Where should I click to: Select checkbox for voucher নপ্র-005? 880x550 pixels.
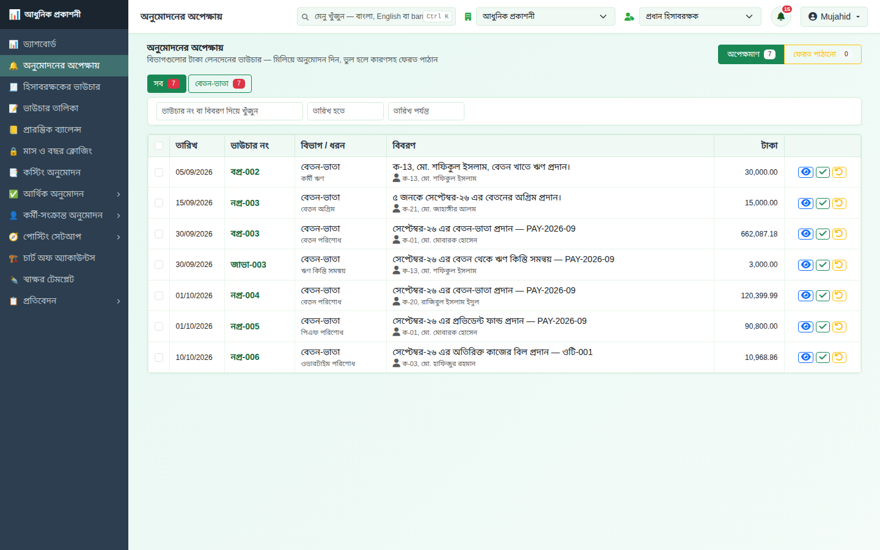coord(159,326)
